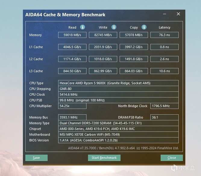Click the Copy info icon
Screen dimensions: 201x176
pyautogui.click(x=144, y=27)
